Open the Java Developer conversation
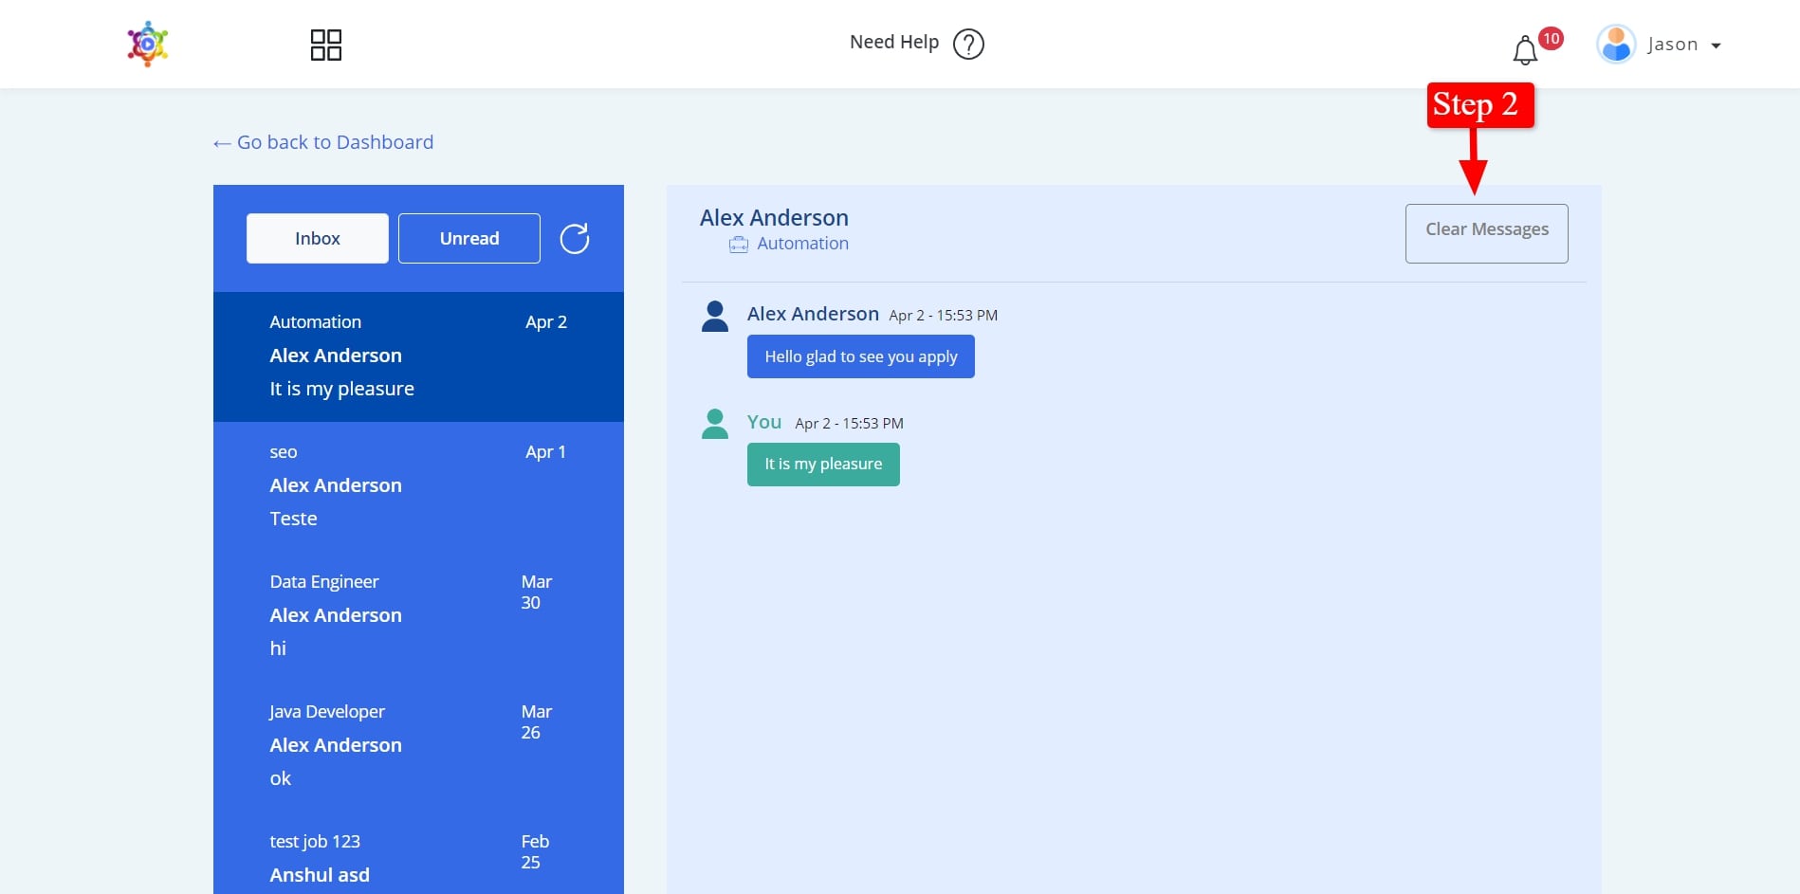The height and width of the screenshot is (894, 1800). click(x=418, y=745)
